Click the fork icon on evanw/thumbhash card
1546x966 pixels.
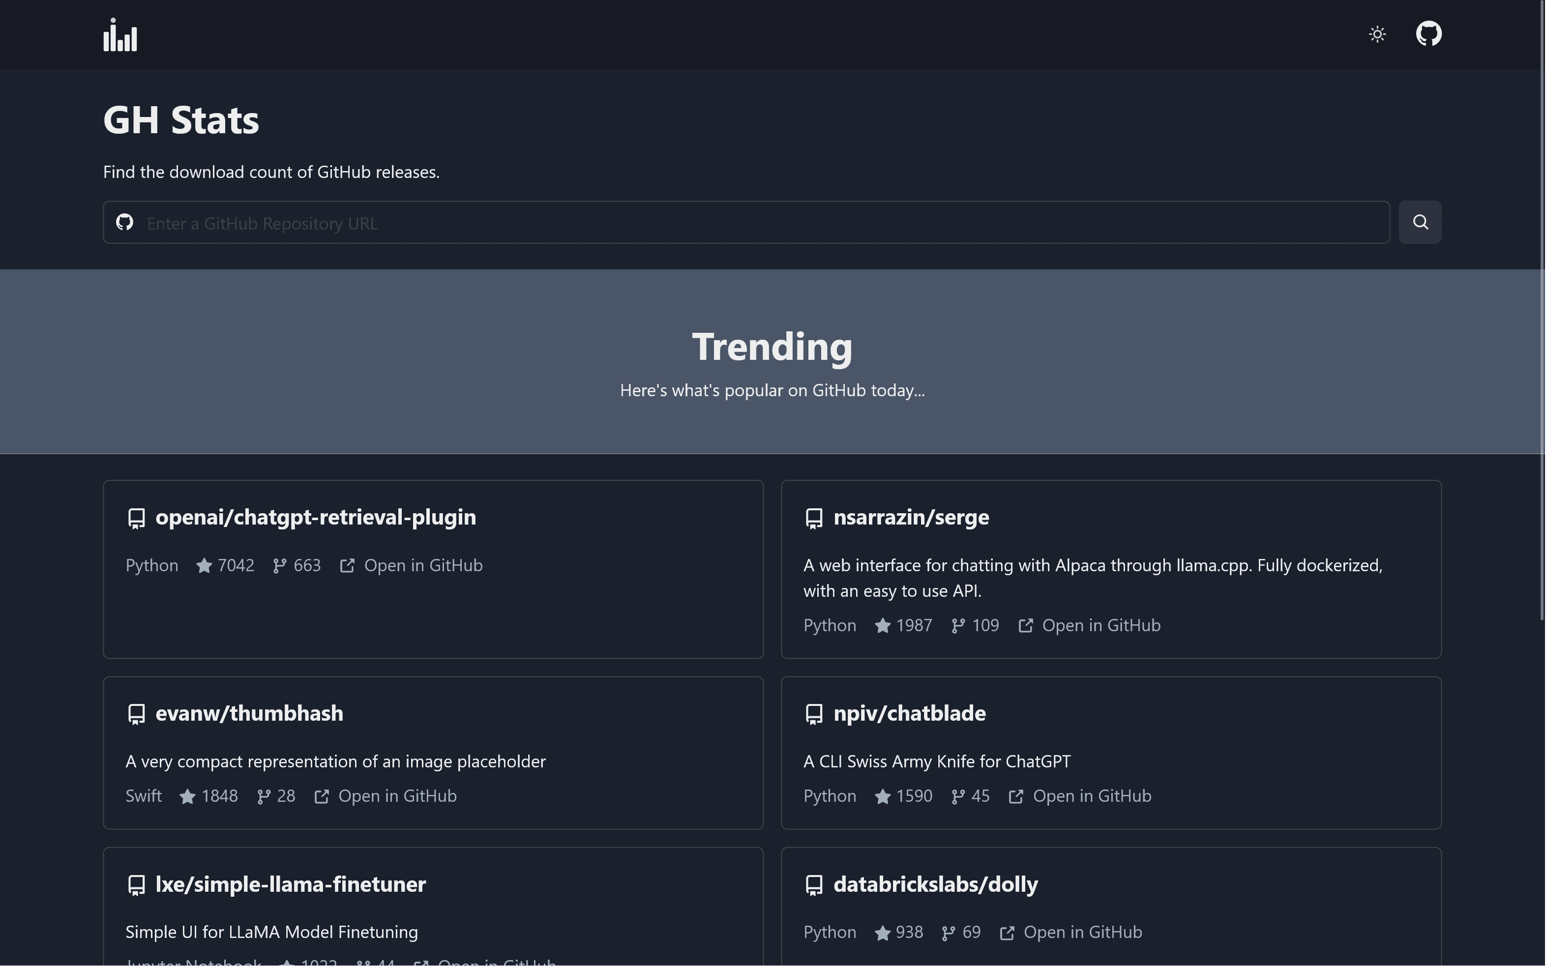264,796
